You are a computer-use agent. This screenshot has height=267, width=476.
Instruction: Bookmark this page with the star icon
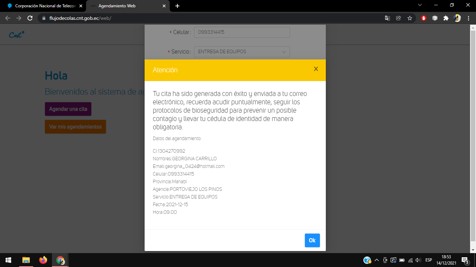tap(410, 18)
